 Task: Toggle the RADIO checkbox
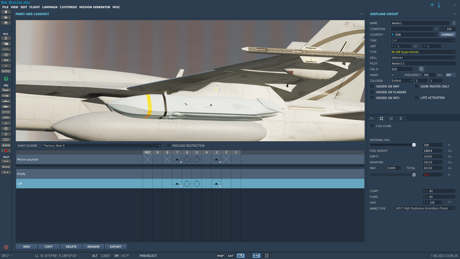coord(392,75)
